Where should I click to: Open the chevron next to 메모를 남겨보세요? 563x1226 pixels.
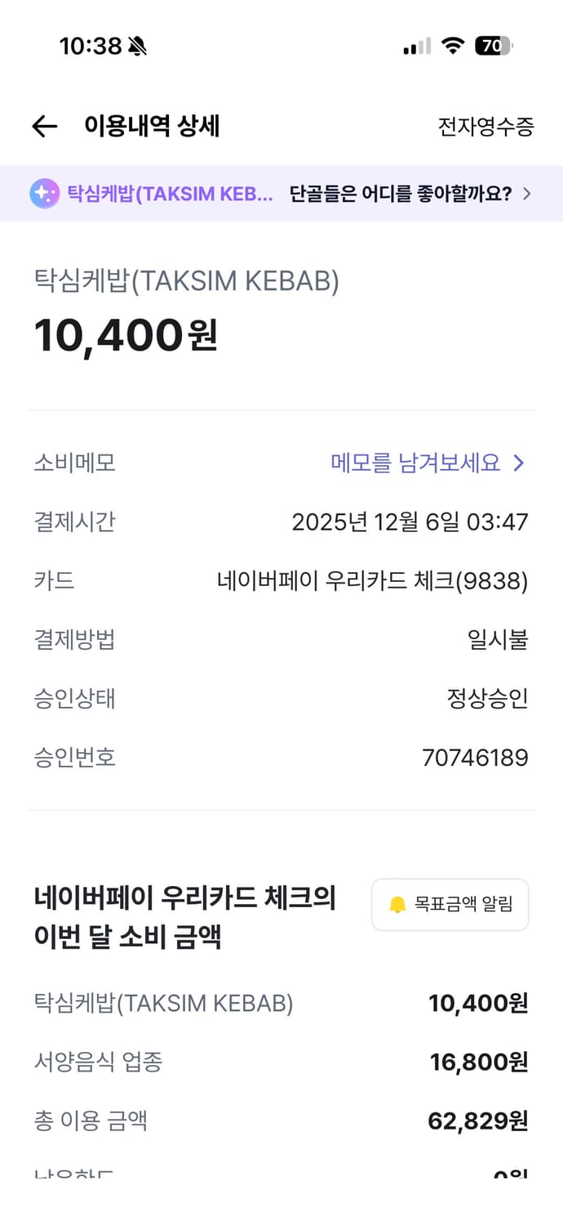pos(518,463)
